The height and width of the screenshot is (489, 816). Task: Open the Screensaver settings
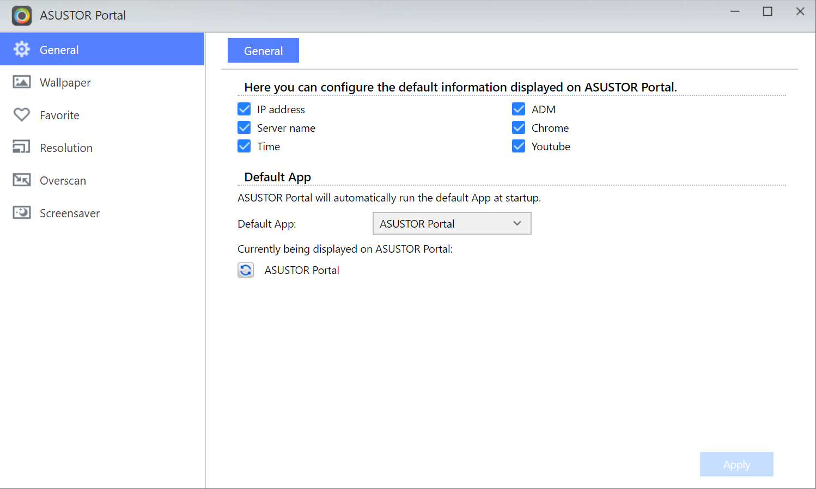pos(102,213)
